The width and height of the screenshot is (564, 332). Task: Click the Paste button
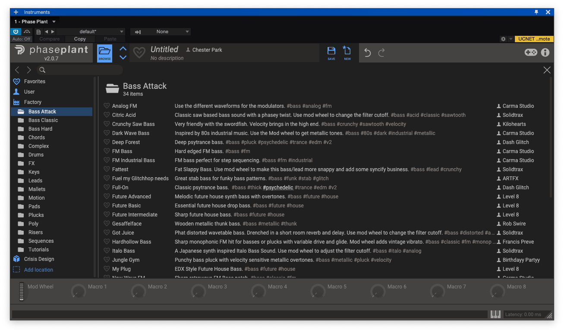point(110,39)
